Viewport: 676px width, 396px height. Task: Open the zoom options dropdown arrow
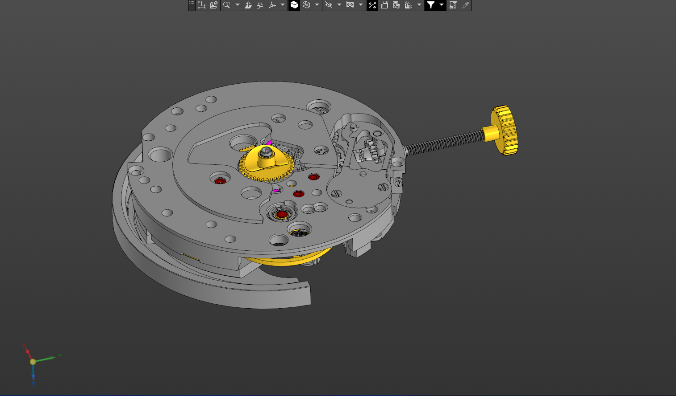point(238,5)
